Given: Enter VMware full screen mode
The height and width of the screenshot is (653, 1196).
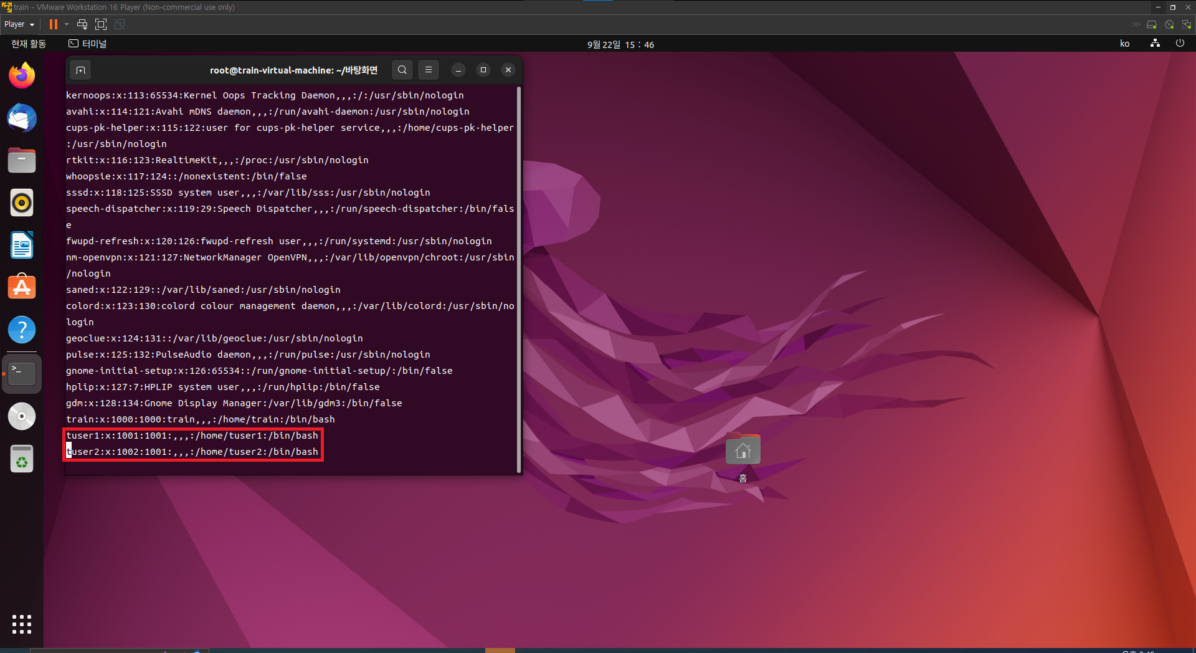Looking at the screenshot, I should (101, 24).
